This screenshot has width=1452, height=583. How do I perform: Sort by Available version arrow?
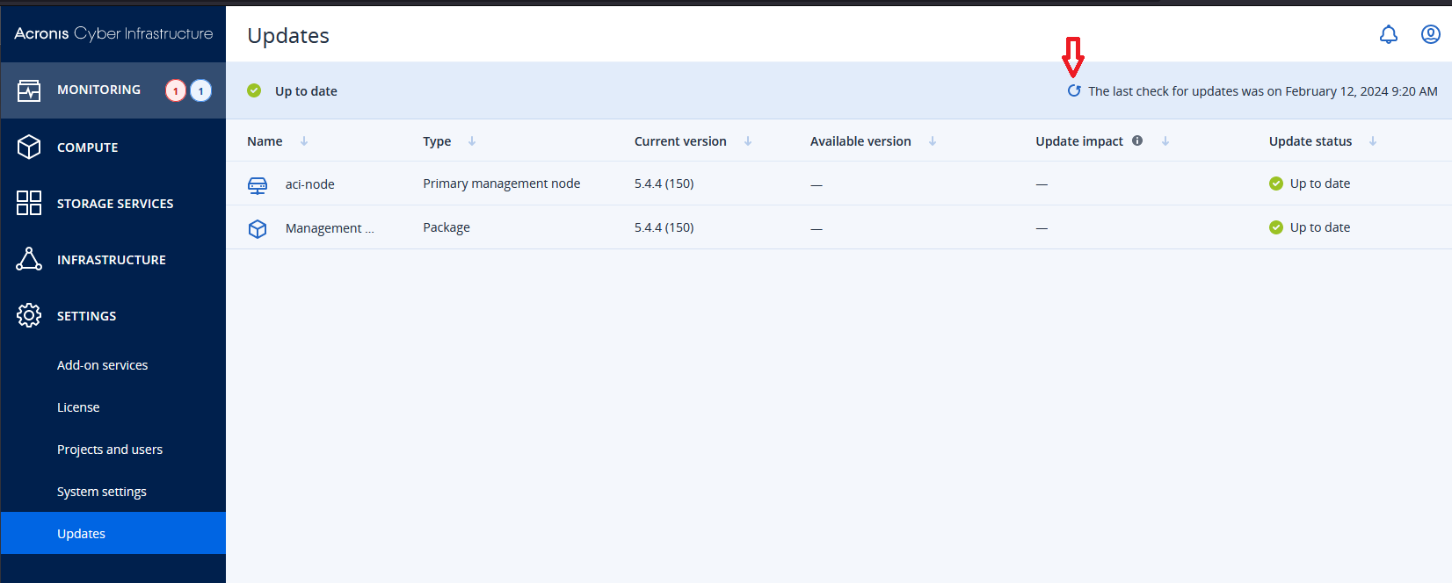click(933, 141)
